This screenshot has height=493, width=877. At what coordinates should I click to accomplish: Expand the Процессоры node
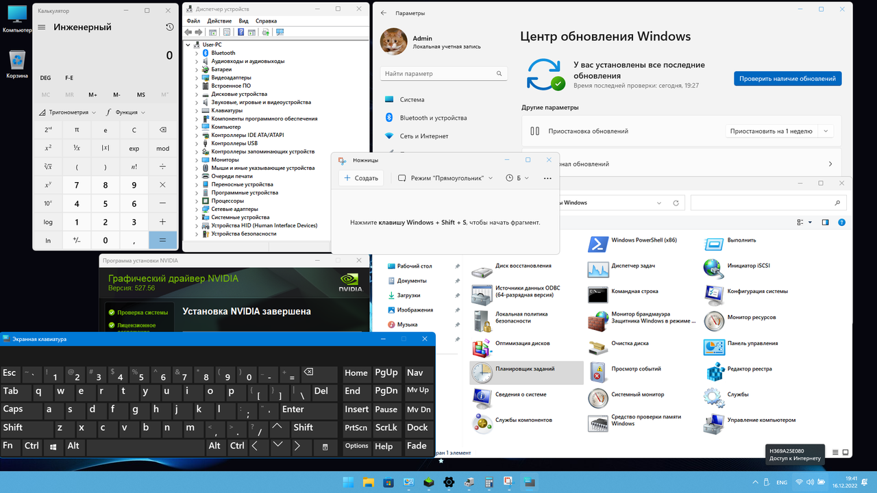[197, 201]
